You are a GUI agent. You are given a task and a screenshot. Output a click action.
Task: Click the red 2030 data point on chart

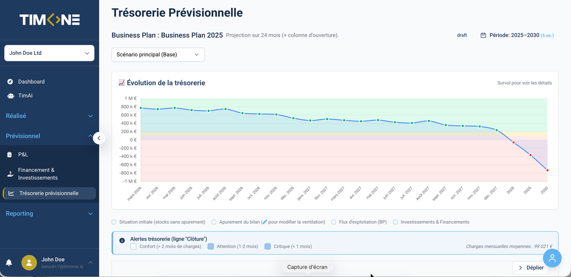click(x=547, y=170)
